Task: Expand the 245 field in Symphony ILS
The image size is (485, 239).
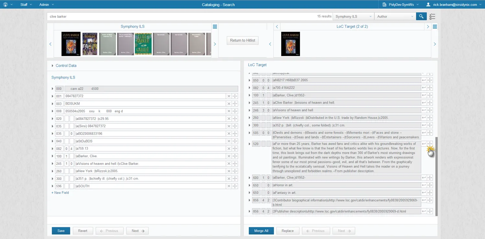Action: [x=52, y=164]
